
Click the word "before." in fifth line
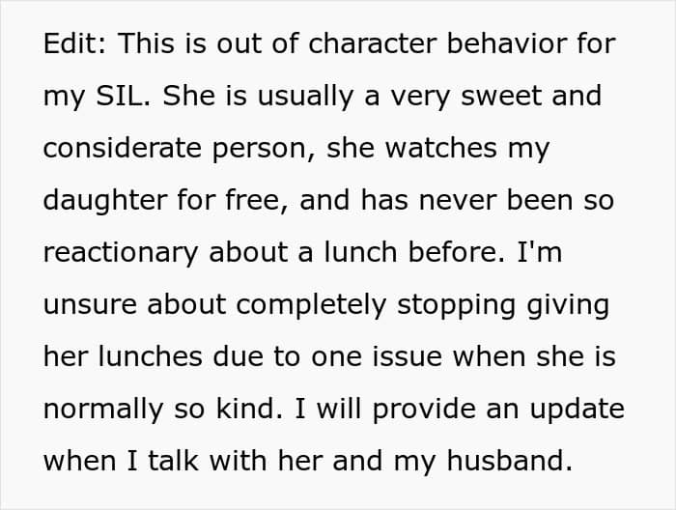pyautogui.click(x=456, y=252)
